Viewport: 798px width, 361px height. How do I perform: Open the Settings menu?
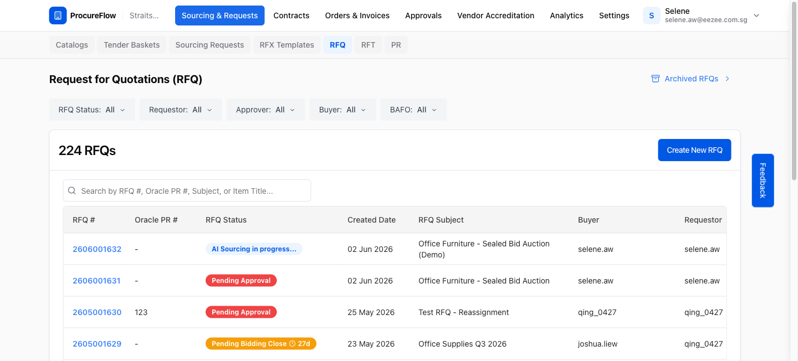tap(614, 16)
